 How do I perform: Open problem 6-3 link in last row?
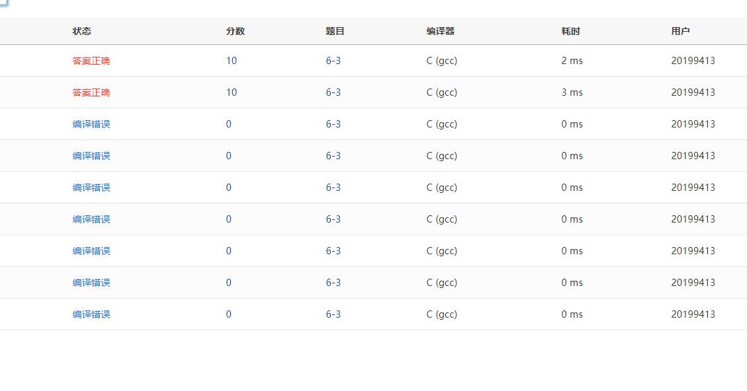[x=333, y=314]
